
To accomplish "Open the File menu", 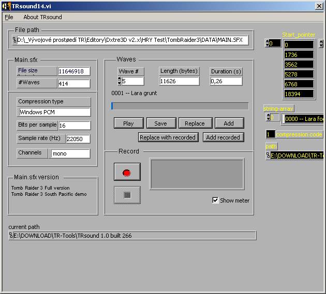I will 9,17.
